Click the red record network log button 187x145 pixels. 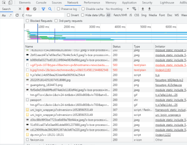pos(28,9)
